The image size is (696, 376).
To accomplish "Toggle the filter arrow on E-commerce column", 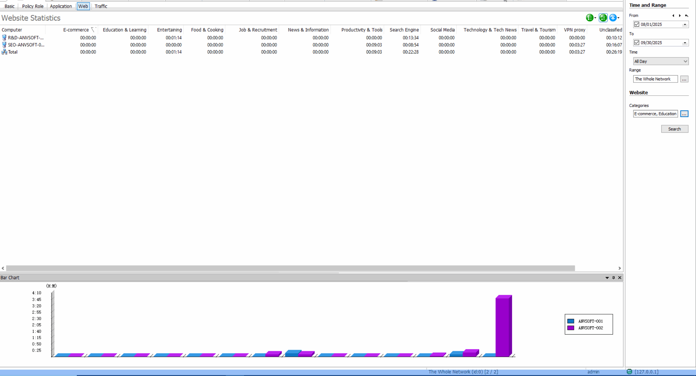I will pyautogui.click(x=93, y=29).
